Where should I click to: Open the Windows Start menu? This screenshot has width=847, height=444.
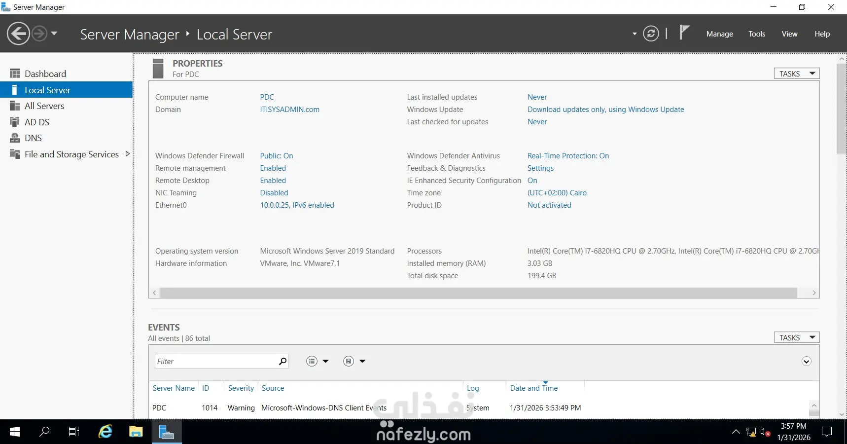tap(15, 432)
